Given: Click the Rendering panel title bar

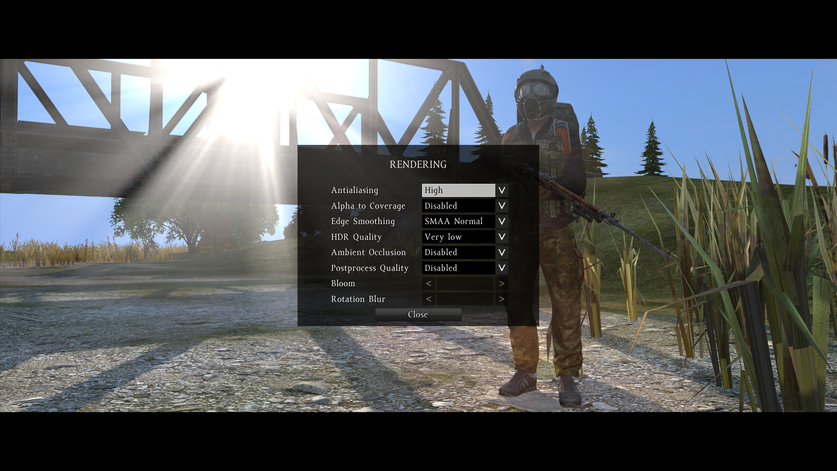Looking at the screenshot, I should point(418,165).
